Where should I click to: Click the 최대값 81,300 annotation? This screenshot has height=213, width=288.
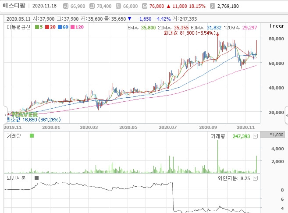pyautogui.click(x=189, y=33)
